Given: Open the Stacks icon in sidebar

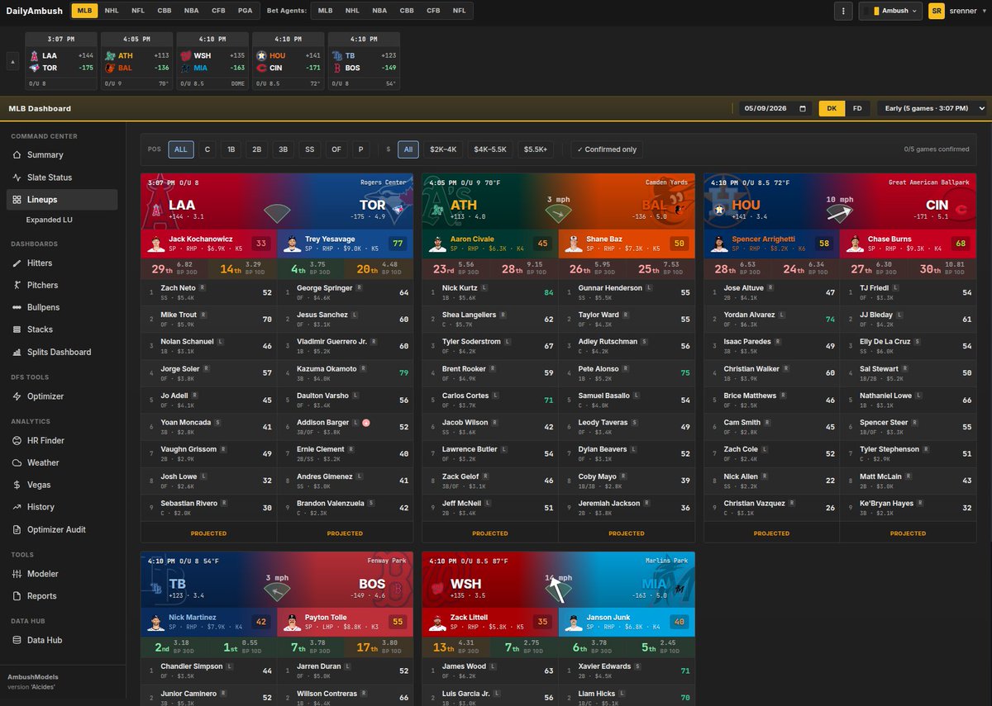Looking at the screenshot, I should (17, 329).
